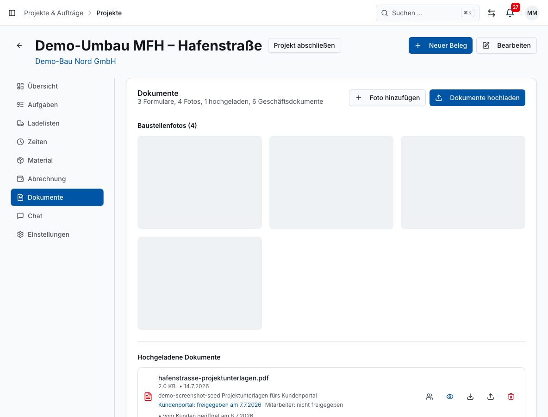Image resolution: width=548 pixels, height=417 pixels.
Task: Go back with the left arrow
Action: point(19,45)
